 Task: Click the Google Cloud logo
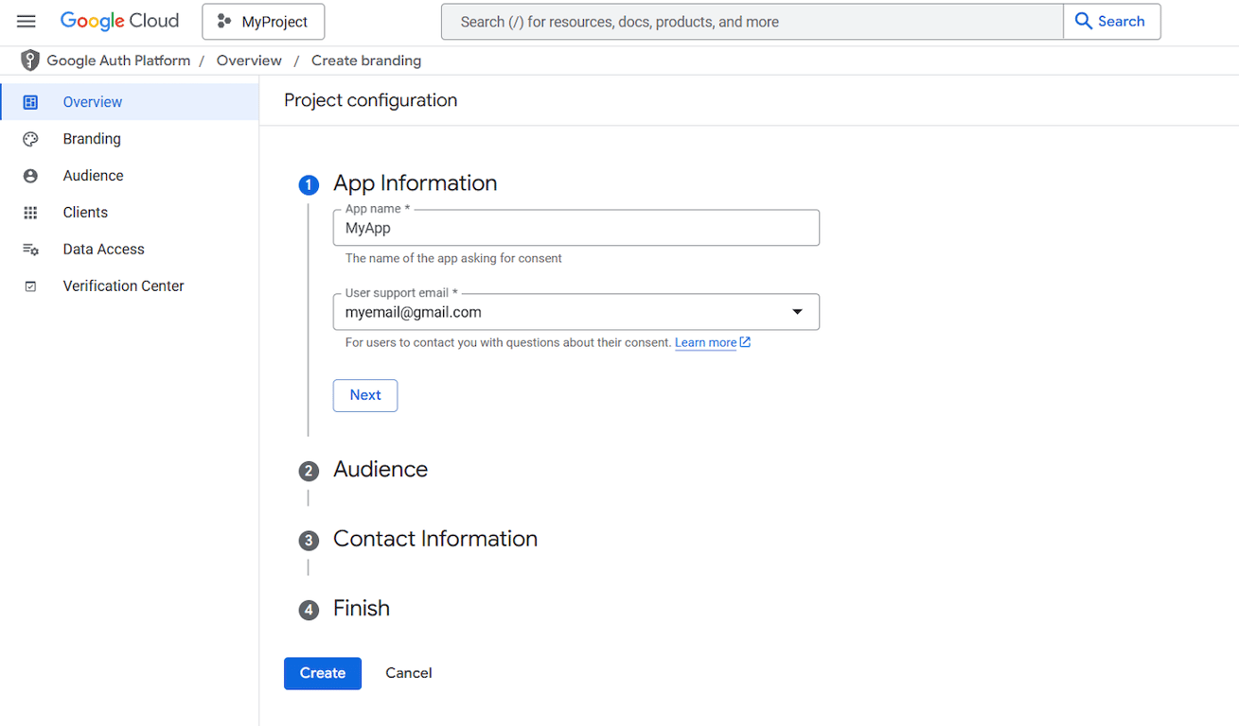point(119,20)
